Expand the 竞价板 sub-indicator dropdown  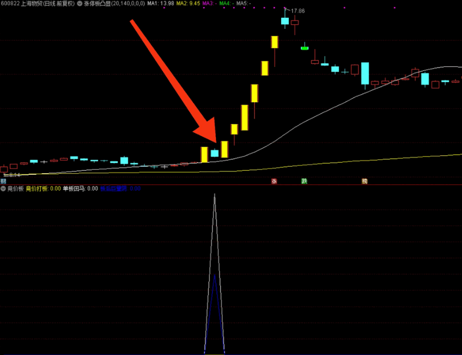3,189
